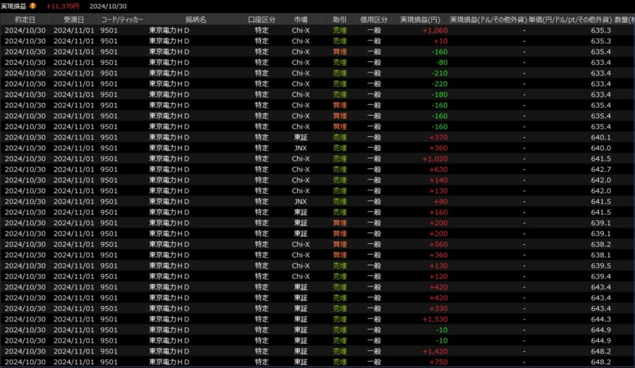This screenshot has width=635, height=368.
Task: Sort by the 市場 column header
Action: click(x=301, y=20)
